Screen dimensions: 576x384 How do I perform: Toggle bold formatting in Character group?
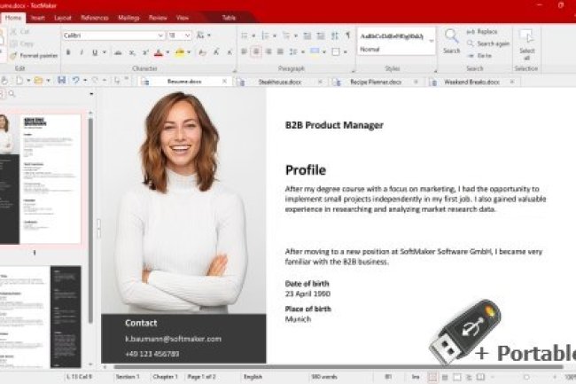pos(68,52)
